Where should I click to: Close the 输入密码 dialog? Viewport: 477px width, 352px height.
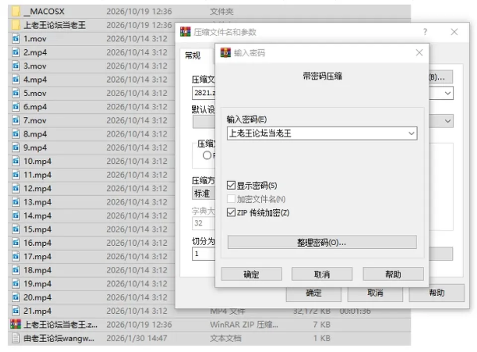point(419,53)
